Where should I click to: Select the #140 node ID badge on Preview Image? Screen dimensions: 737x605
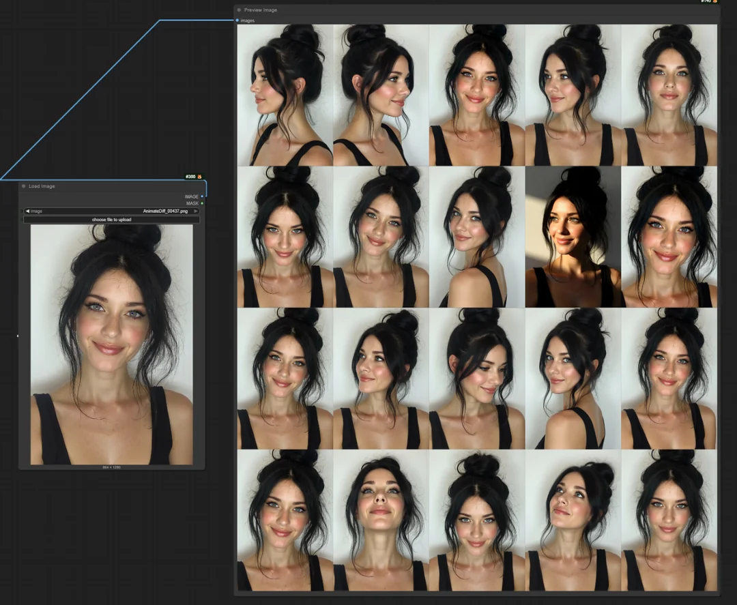(705, 2)
